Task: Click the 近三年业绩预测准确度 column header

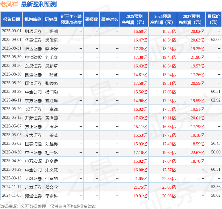Action: coord(71,19)
